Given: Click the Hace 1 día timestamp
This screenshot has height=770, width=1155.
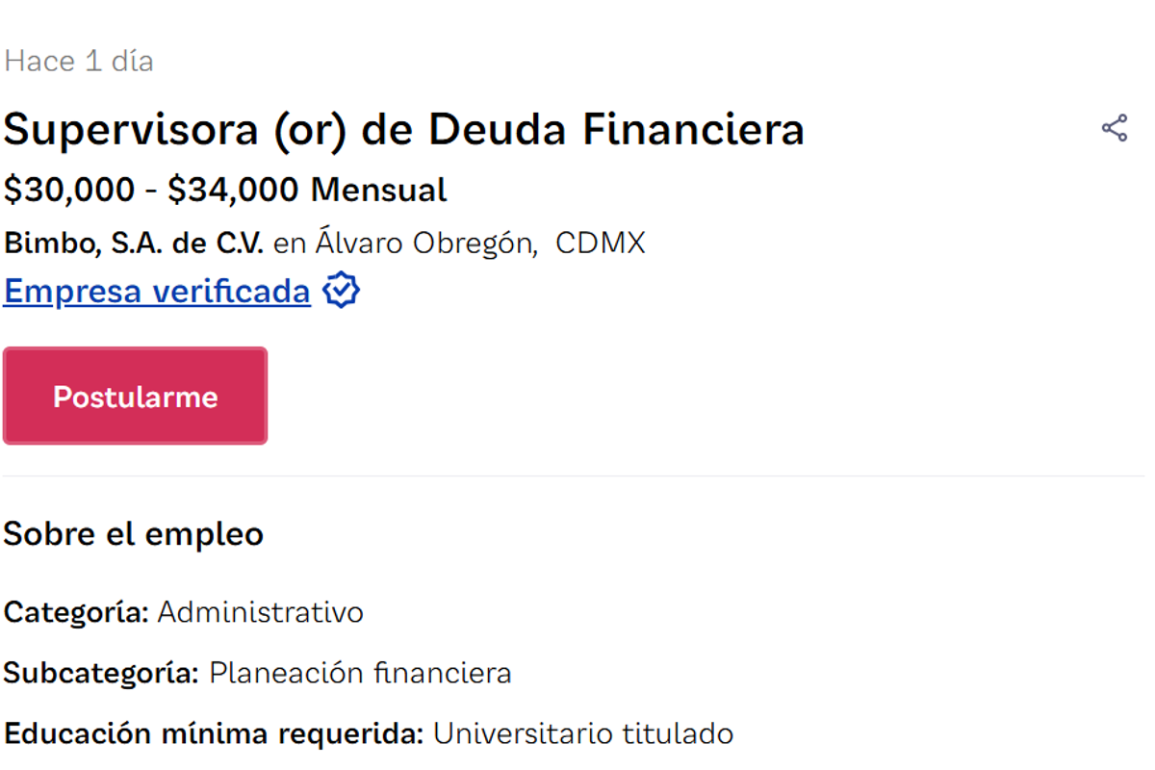Looking at the screenshot, I should pos(79,60).
